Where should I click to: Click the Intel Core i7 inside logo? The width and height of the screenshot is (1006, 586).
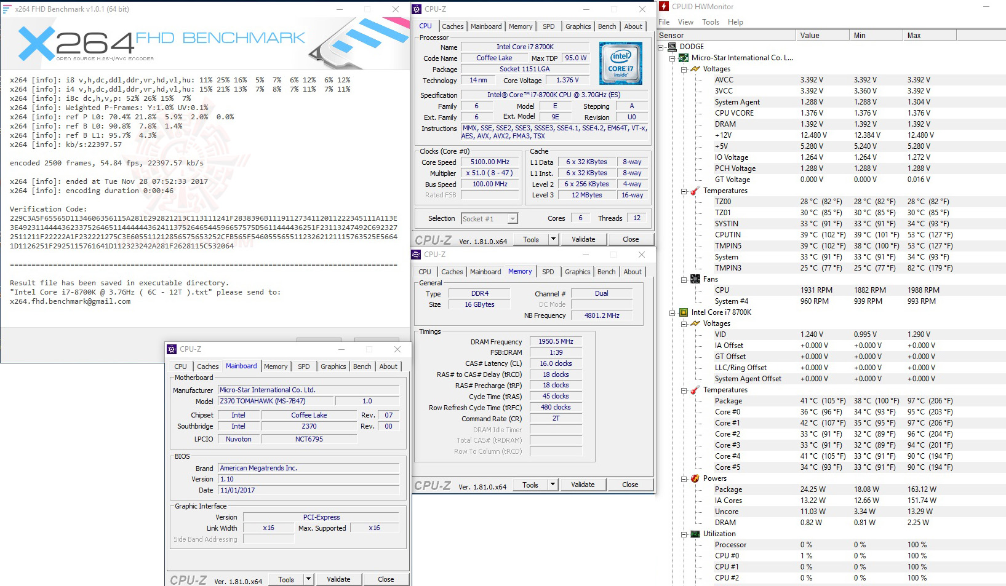pyautogui.click(x=621, y=63)
